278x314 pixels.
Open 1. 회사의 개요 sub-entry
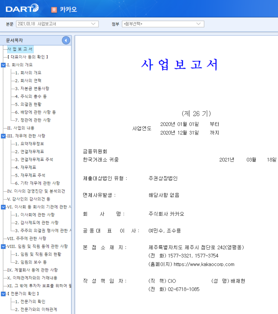click(x=28, y=73)
